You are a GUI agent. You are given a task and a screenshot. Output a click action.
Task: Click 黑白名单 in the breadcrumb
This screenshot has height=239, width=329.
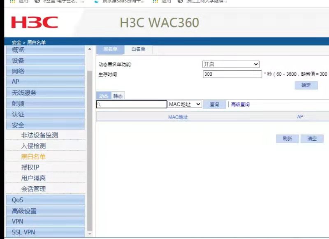coord(37,42)
